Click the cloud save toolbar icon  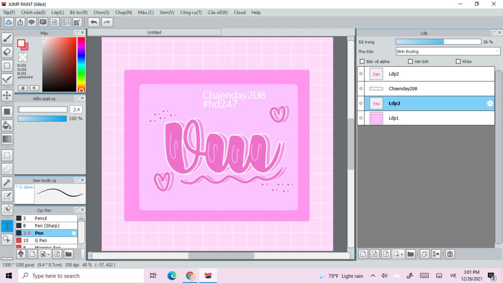point(9,22)
